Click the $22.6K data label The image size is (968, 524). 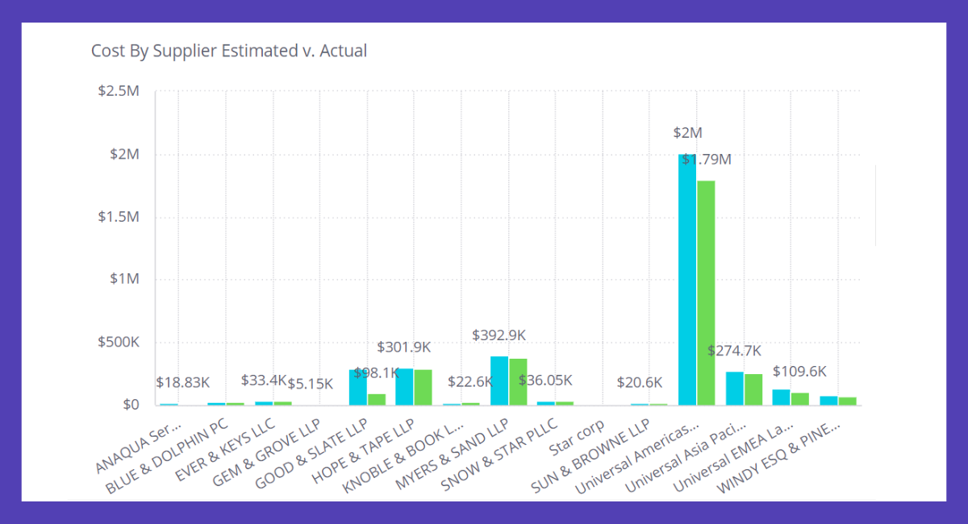470,381
